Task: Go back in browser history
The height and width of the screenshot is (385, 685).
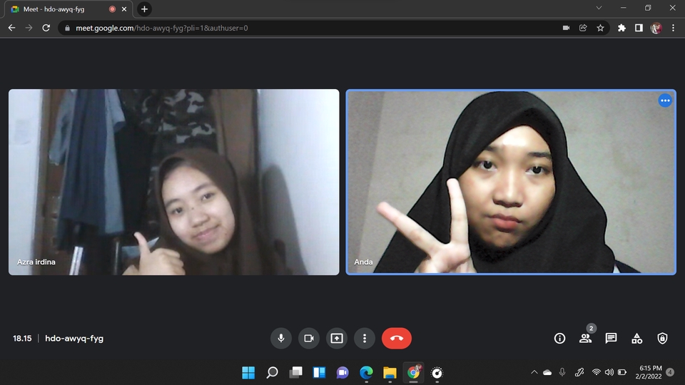Action: (12, 28)
